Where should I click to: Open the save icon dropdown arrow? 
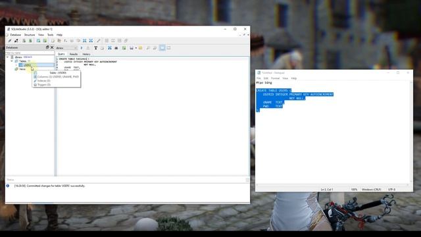pos(136,48)
